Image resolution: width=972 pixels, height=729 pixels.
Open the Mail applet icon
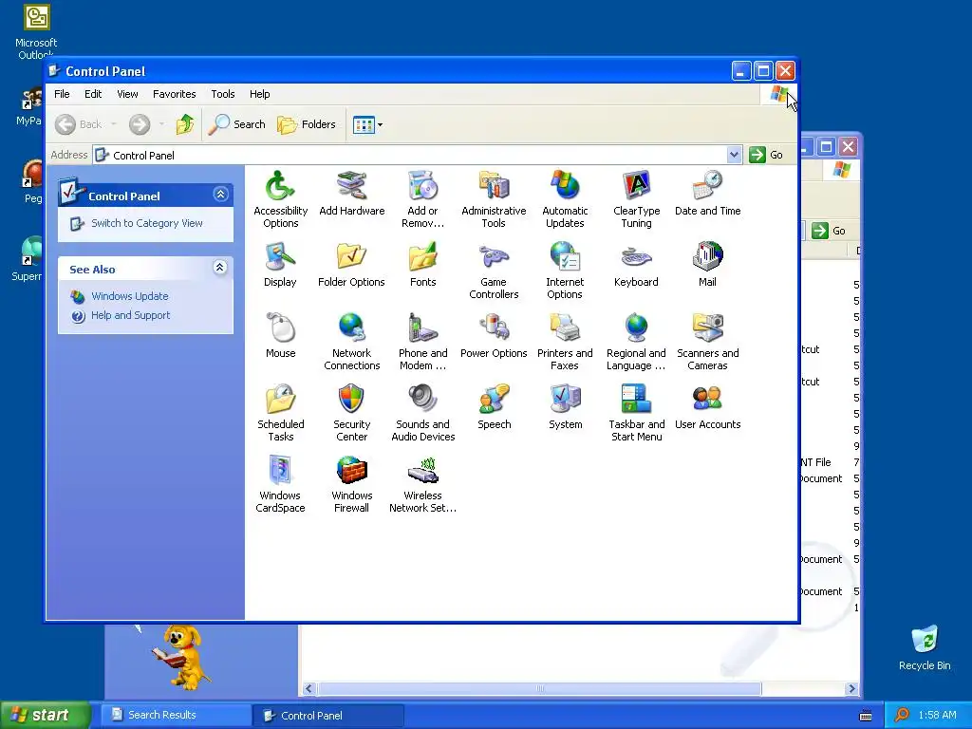pos(707,256)
